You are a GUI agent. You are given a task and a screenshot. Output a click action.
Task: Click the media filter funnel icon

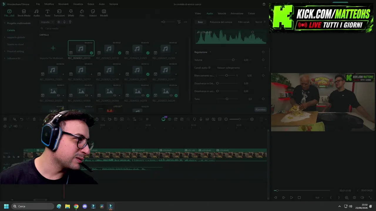(x=179, y=22)
